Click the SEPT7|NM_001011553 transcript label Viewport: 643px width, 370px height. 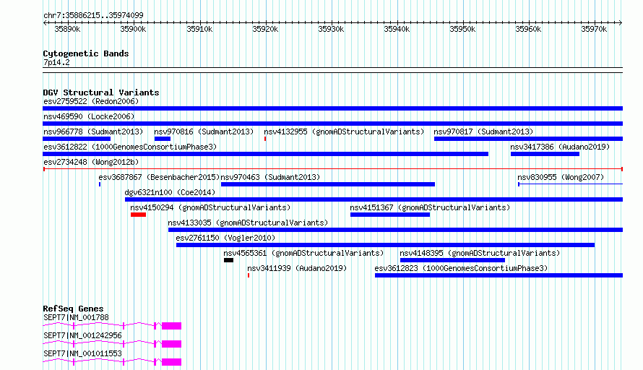click(x=82, y=353)
